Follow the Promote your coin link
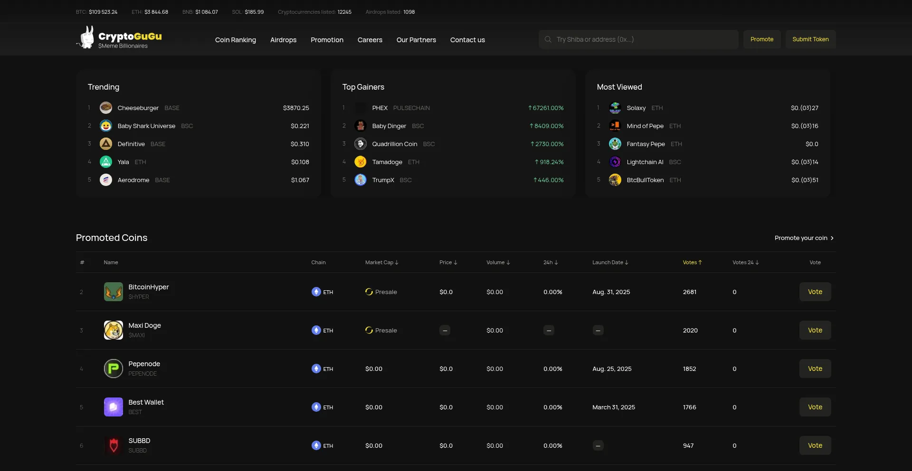The width and height of the screenshot is (912, 471). click(x=804, y=238)
